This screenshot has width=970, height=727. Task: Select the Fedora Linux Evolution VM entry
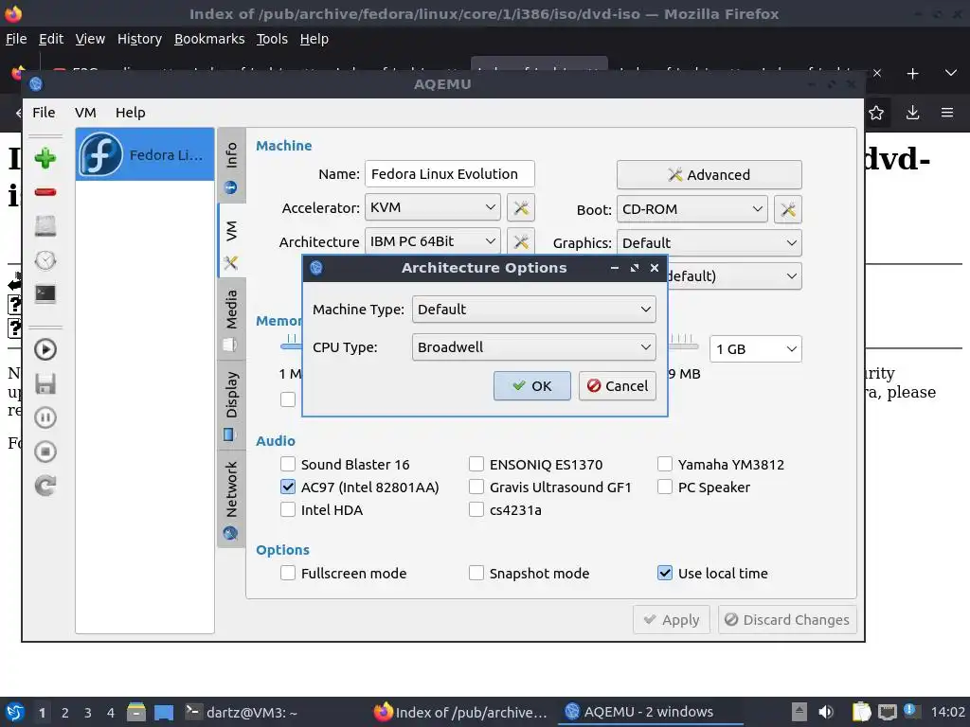point(145,154)
